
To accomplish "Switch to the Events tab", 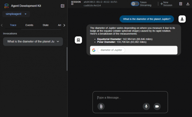I will click(x=29, y=25).
